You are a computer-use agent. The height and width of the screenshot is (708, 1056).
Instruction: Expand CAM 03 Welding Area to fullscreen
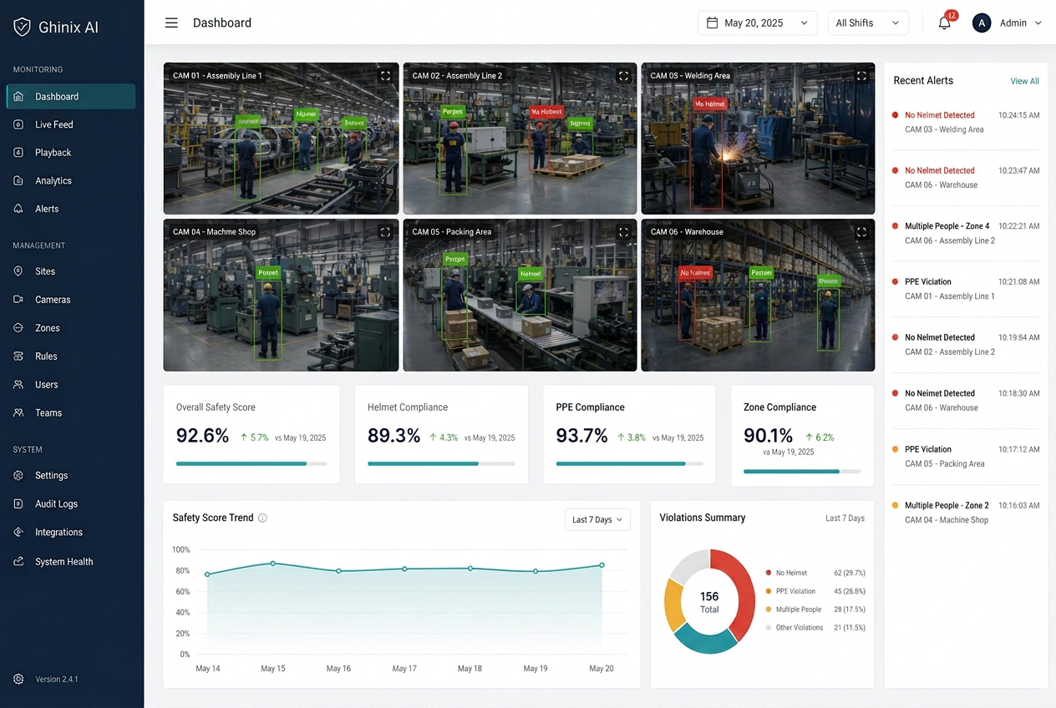(861, 76)
